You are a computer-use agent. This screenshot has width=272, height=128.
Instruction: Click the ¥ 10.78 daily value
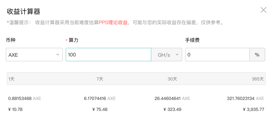coord(15,109)
